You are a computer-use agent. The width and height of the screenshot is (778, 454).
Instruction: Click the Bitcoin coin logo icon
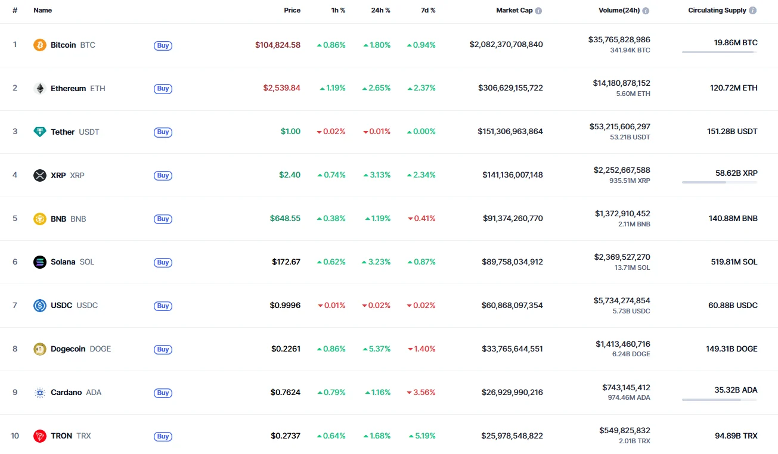point(40,45)
